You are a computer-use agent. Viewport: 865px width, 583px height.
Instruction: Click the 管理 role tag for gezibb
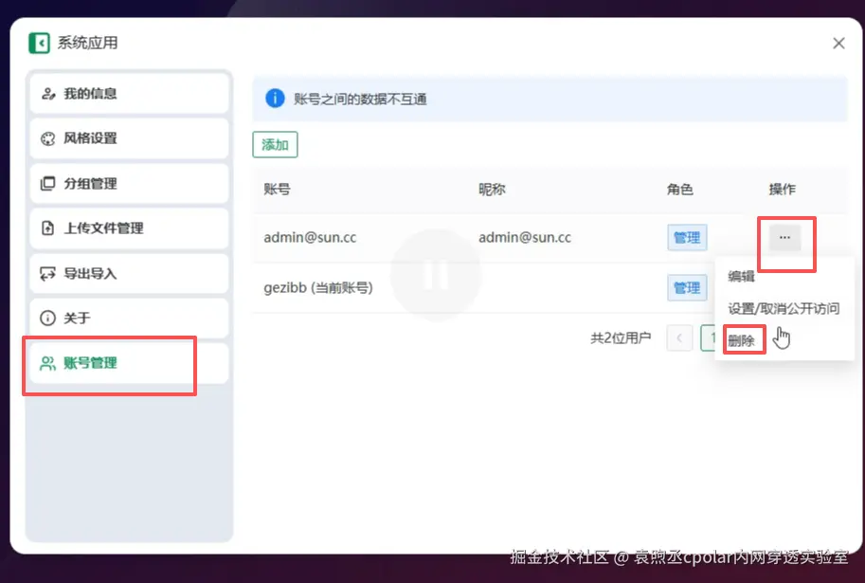687,287
